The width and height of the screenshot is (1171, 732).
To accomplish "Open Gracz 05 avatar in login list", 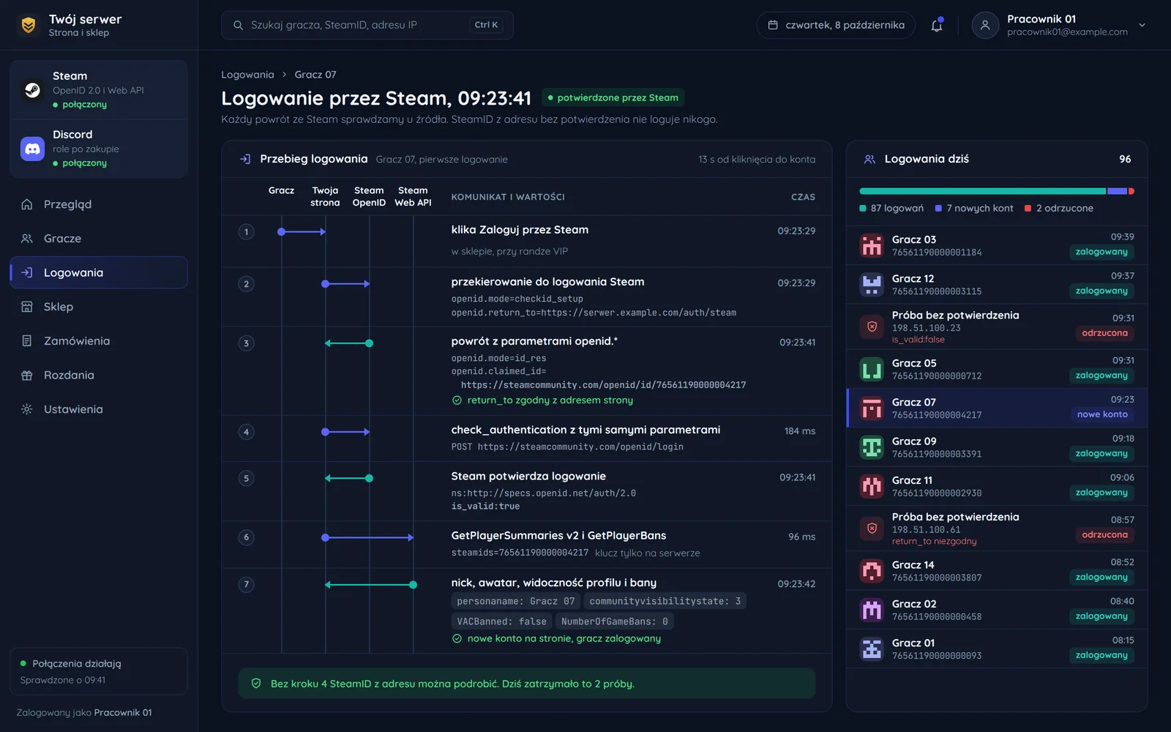I will click(872, 369).
